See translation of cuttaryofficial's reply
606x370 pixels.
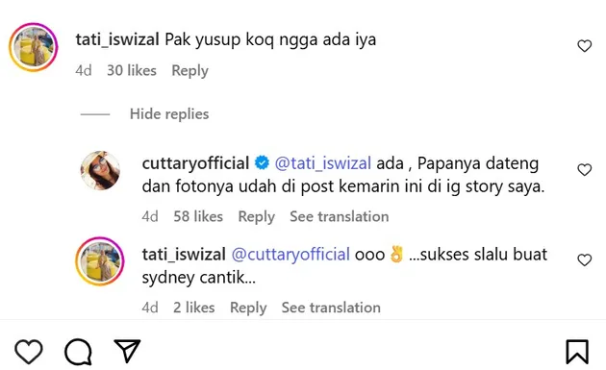pyautogui.click(x=340, y=216)
